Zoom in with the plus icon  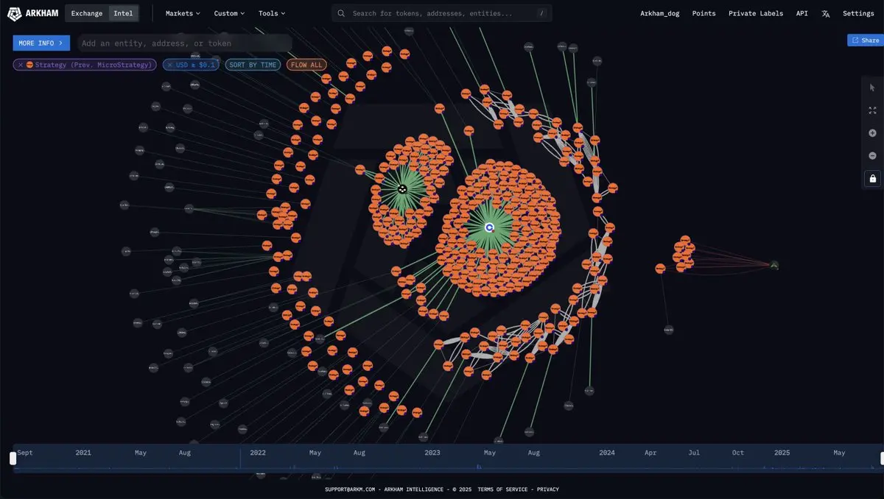872,133
